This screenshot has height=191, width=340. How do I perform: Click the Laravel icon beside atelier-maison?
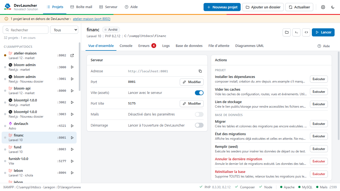pos(11,53)
